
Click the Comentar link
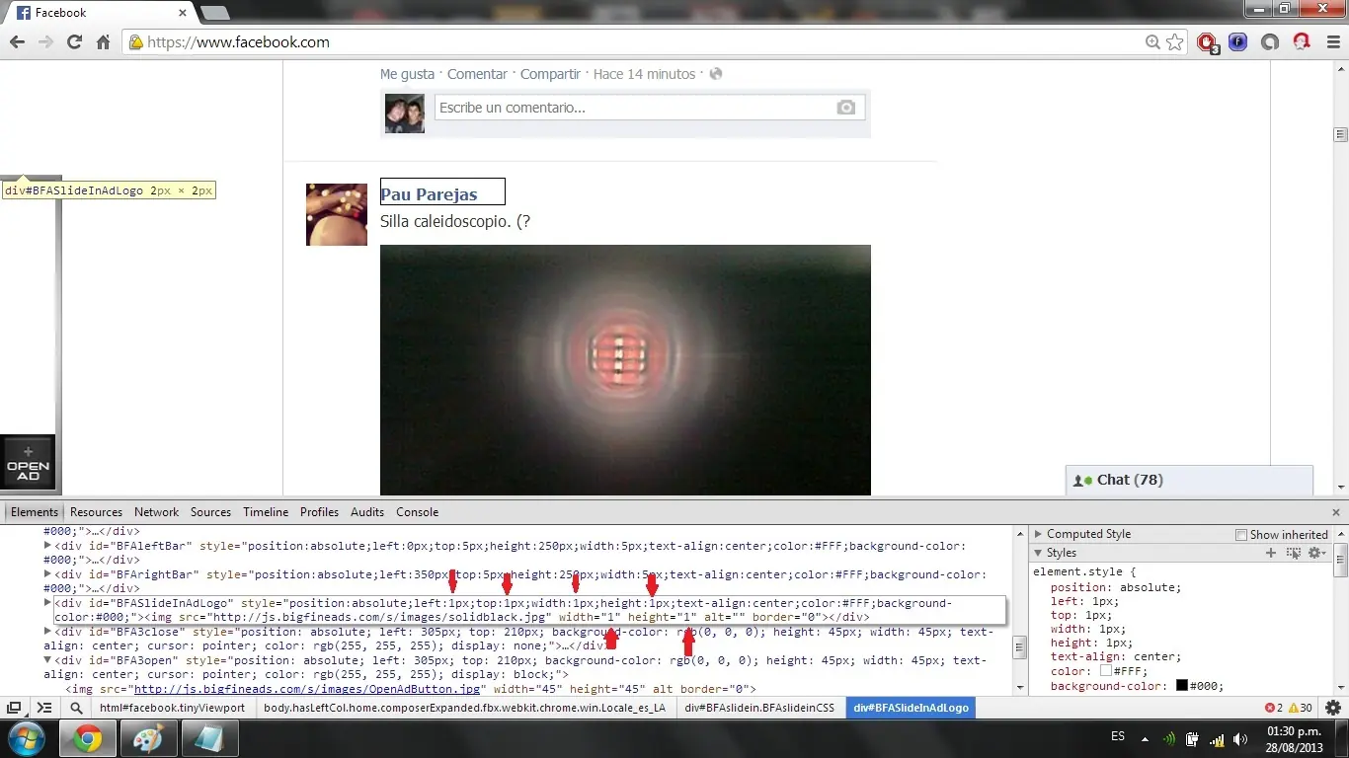477,74
